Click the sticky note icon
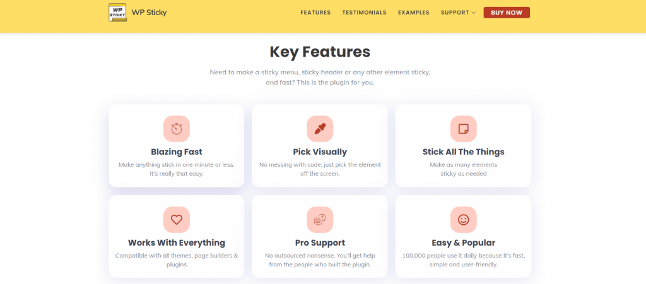The image size is (646, 284). click(x=464, y=128)
